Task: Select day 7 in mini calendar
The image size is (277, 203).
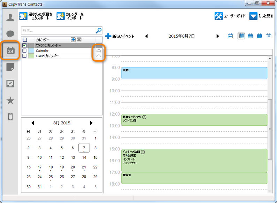Action: coord(84,148)
